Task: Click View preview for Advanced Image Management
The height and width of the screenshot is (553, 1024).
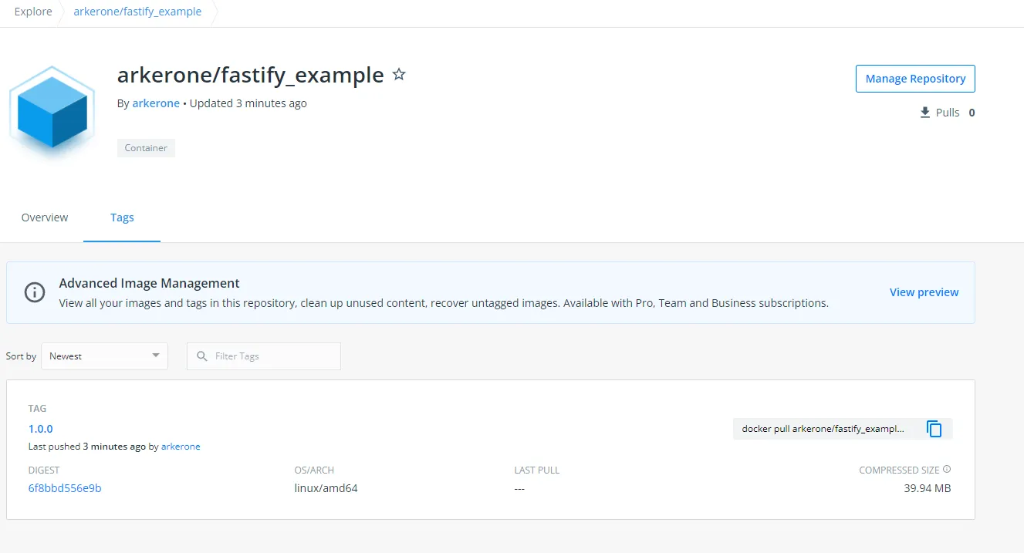Action: tap(924, 292)
